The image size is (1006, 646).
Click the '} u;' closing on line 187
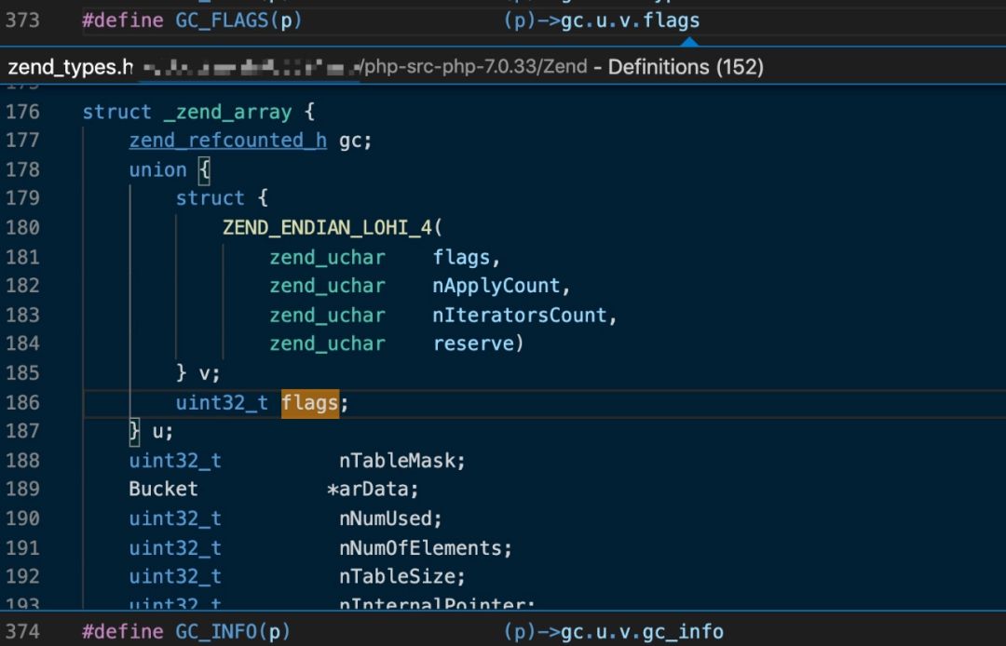152,431
